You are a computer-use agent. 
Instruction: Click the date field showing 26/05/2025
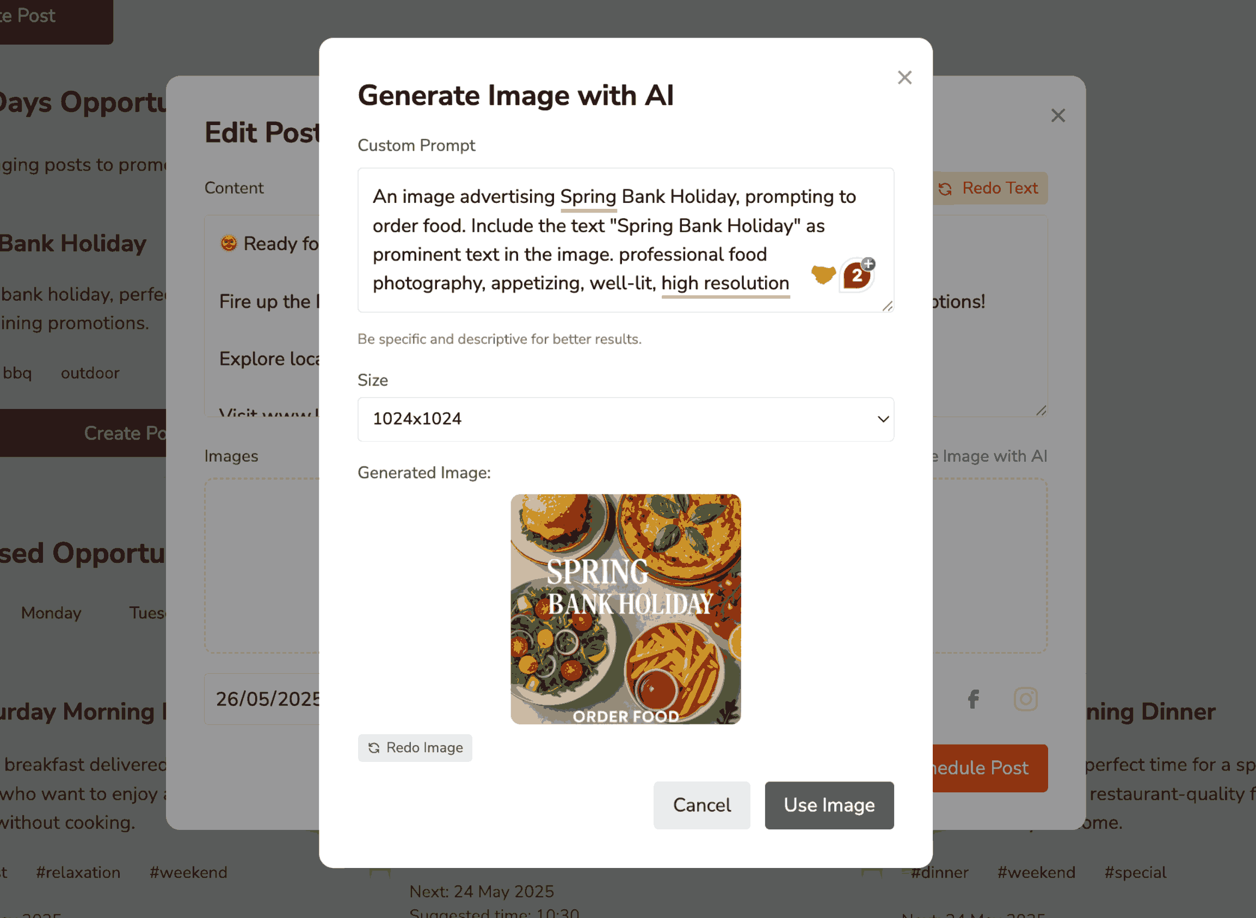coord(266,698)
